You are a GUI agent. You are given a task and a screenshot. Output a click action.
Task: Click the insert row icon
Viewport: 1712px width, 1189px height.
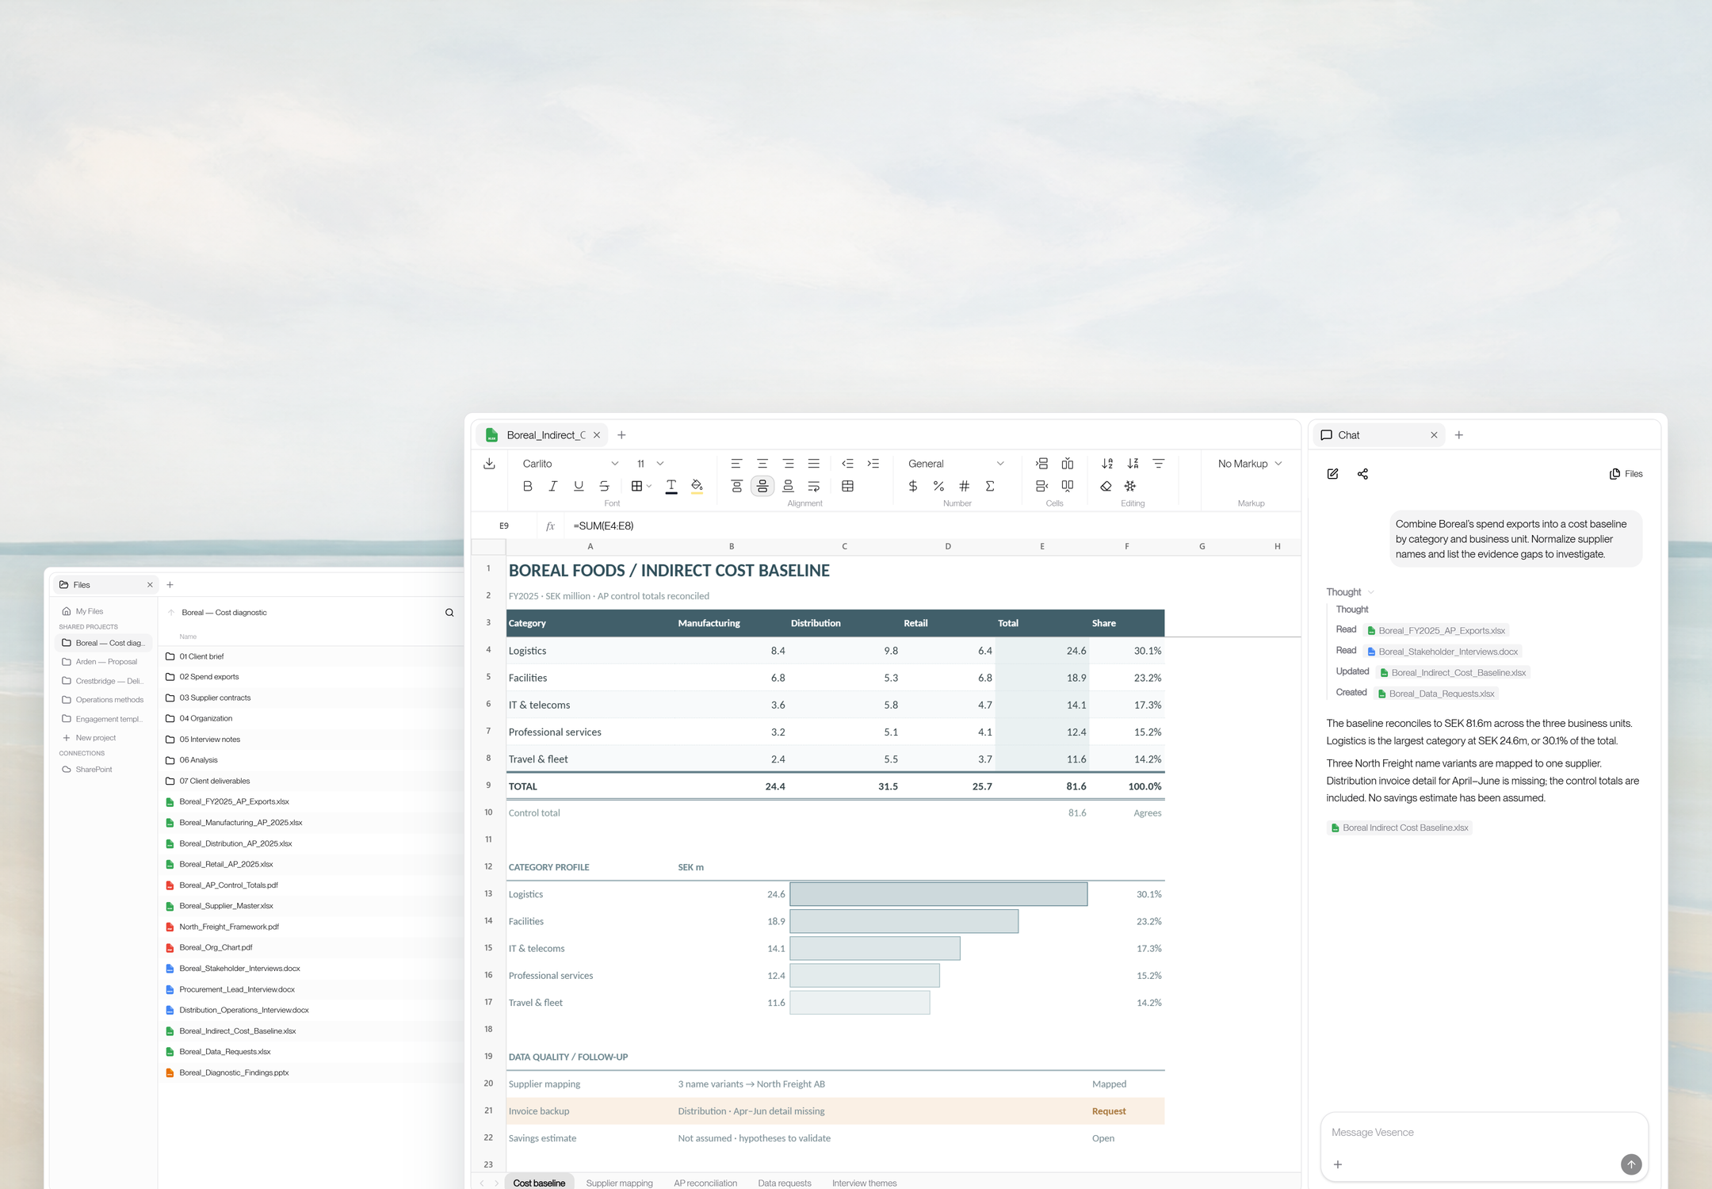click(x=1041, y=464)
